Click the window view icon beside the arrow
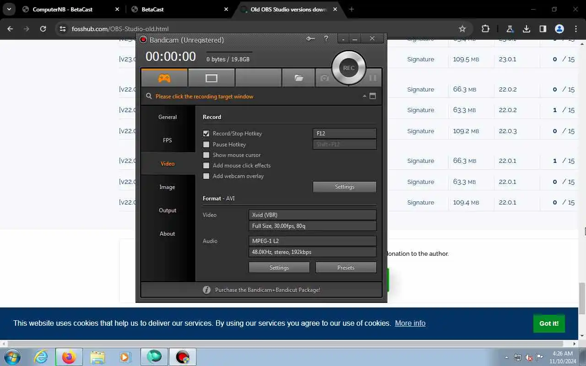This screenshot has width=586, height=366. pos(373,96)
